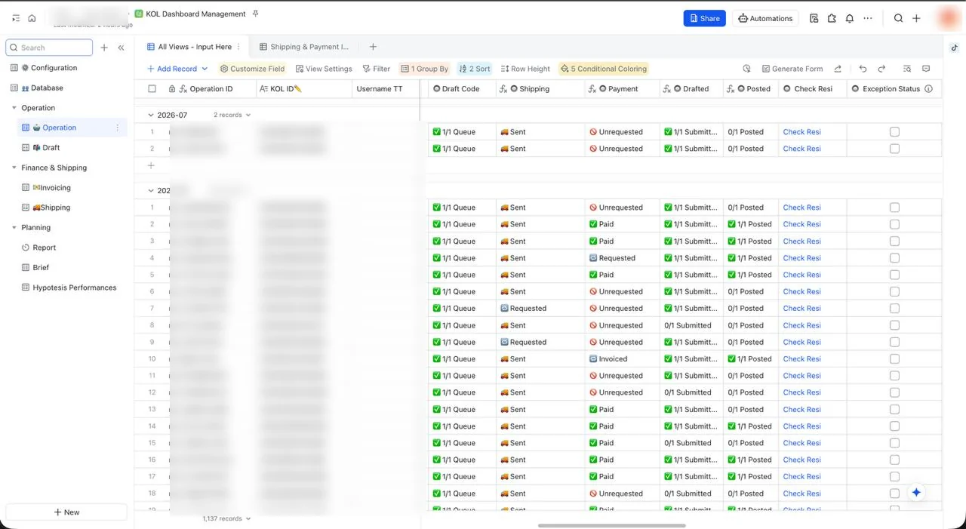The image size is (966, 529).
Task: Check Exception Status for second group row 7
Action: (x=894, y=309)
